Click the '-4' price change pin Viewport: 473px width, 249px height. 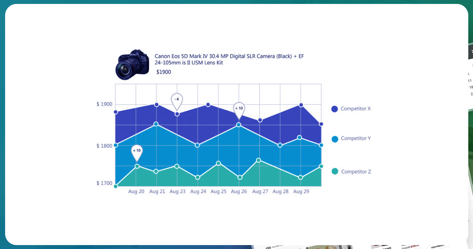(177, 101)
